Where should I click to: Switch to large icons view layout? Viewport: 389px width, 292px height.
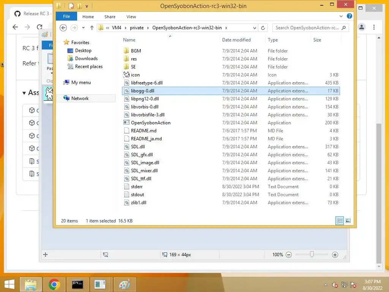[348, 221]
